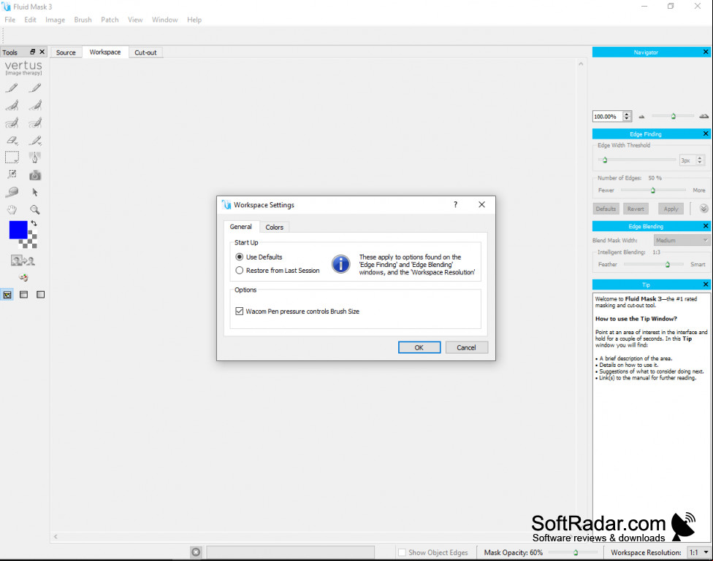
Task: Uncheck Wacom Pen pressure controls Brush Size
Action: point(239,312)
